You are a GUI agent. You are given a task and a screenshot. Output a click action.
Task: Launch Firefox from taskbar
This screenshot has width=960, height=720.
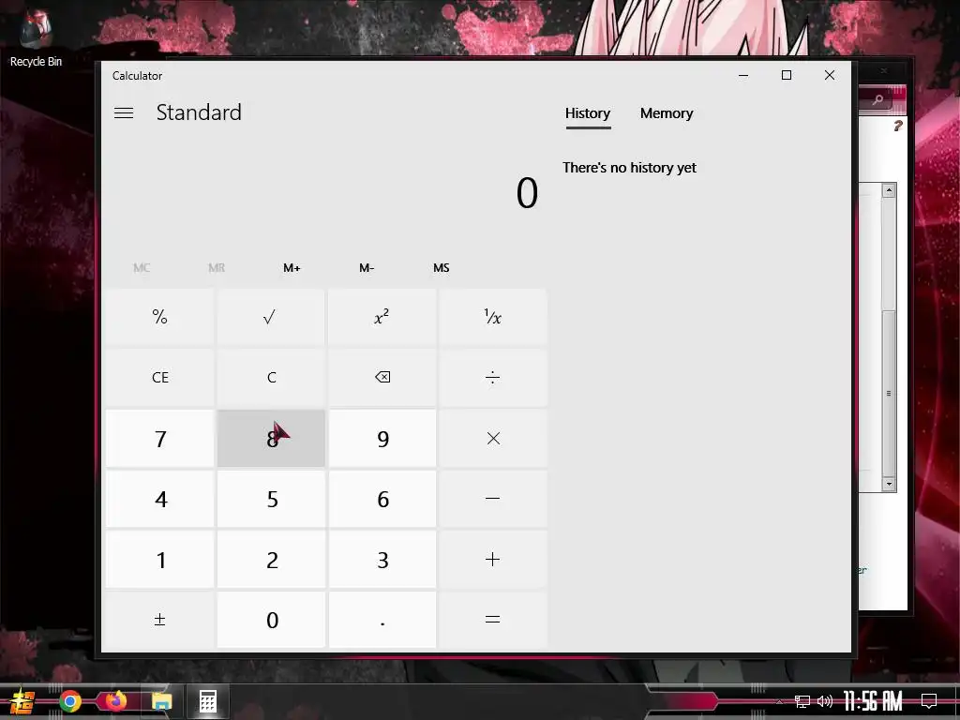point(115,701)
